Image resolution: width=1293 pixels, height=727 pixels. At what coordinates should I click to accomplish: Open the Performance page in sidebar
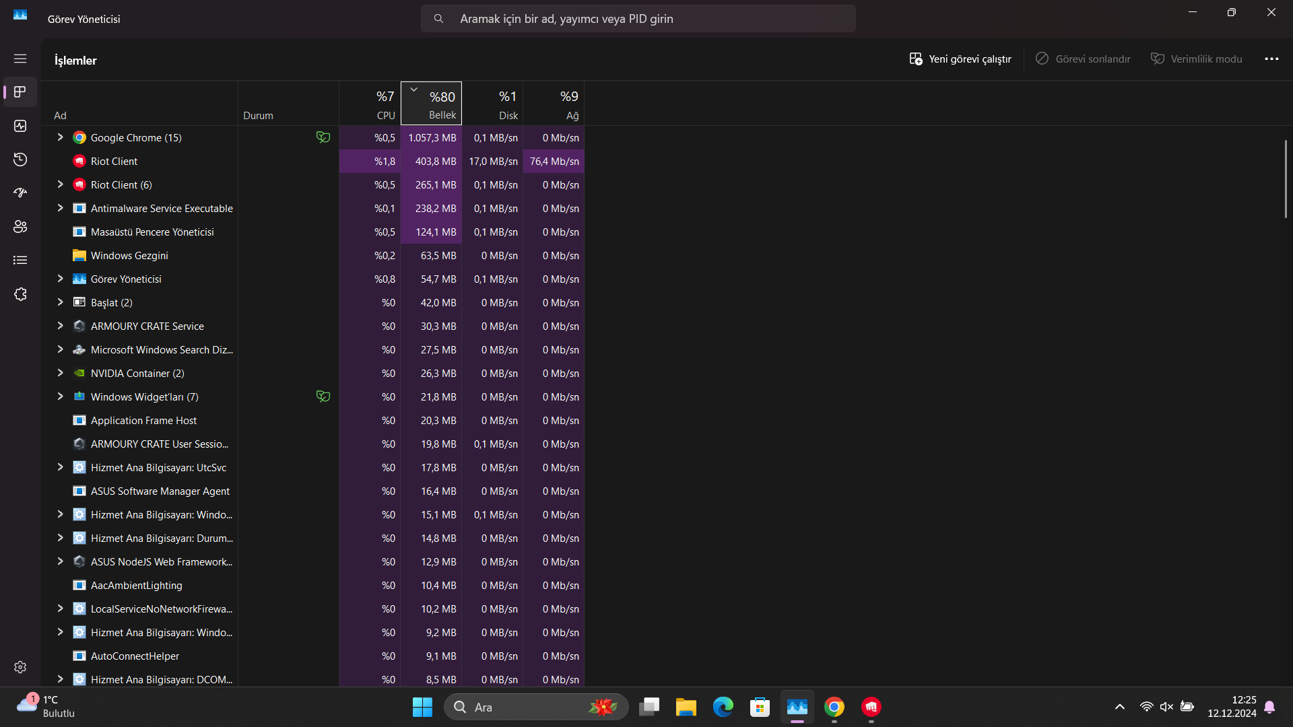(x=20, y=126)
